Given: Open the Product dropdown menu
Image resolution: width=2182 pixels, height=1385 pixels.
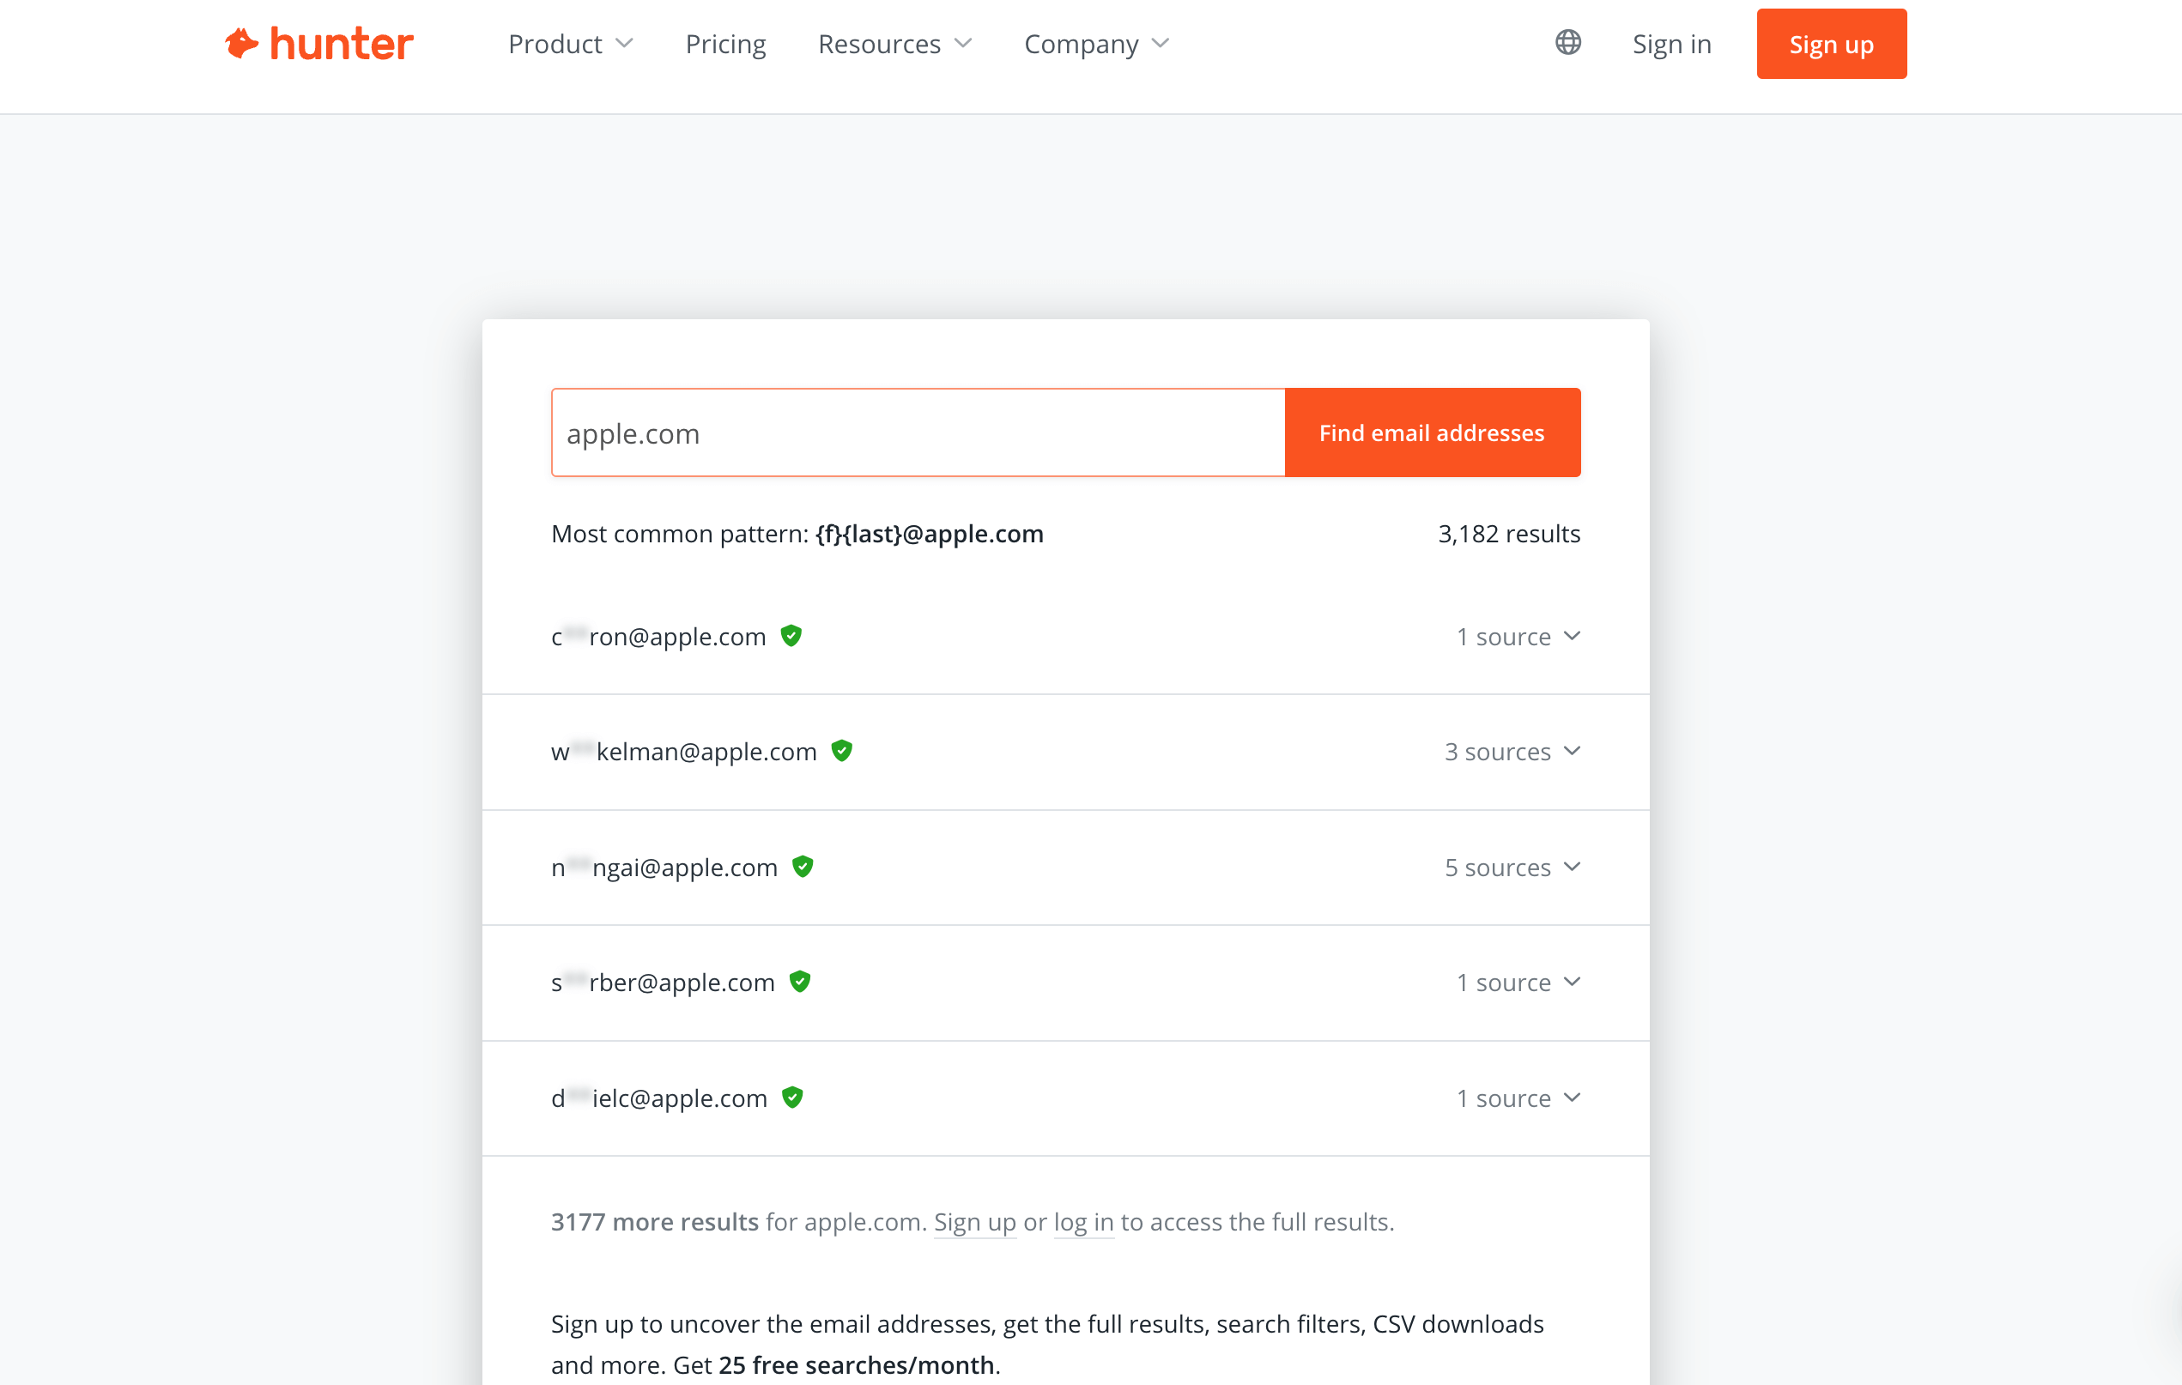Looking at the screenshot, I should tap(570, 44).
